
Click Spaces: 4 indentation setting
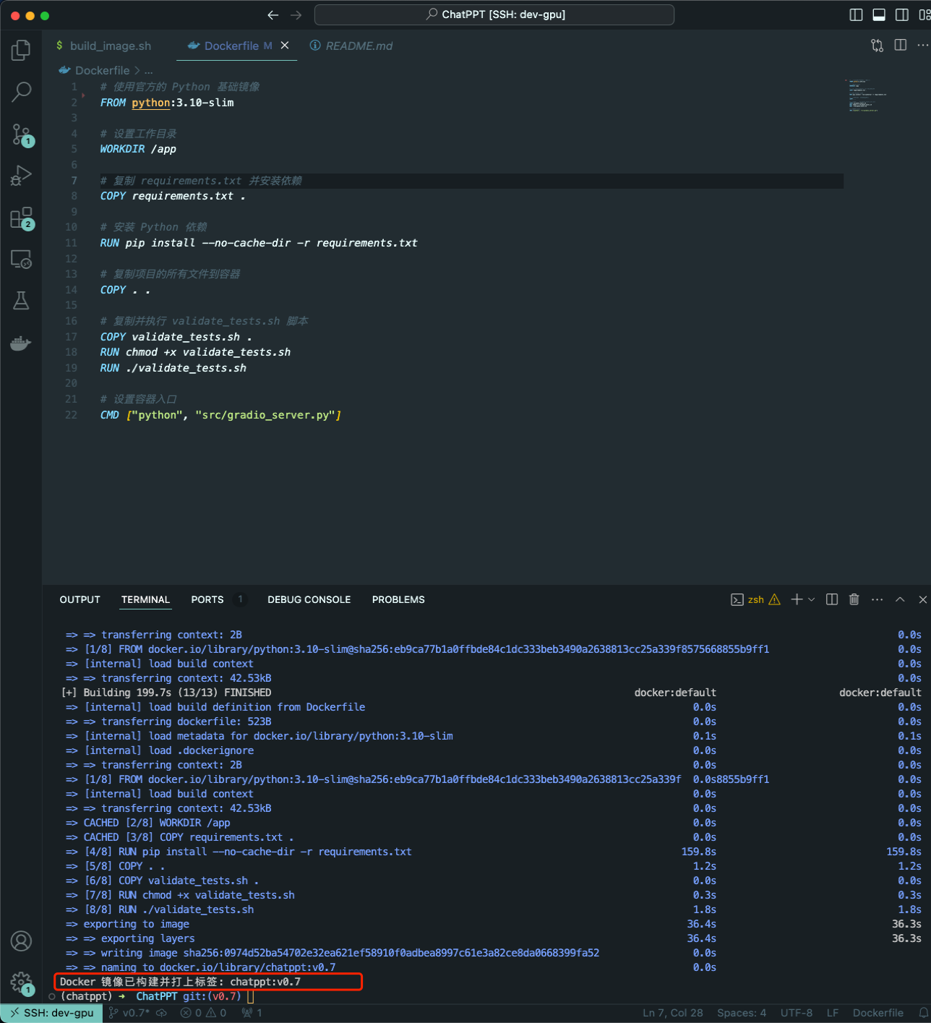point(742,1013)
